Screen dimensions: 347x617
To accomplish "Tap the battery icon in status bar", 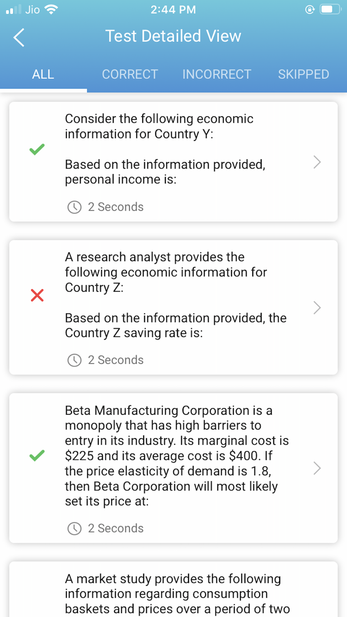I will [330, 9].
